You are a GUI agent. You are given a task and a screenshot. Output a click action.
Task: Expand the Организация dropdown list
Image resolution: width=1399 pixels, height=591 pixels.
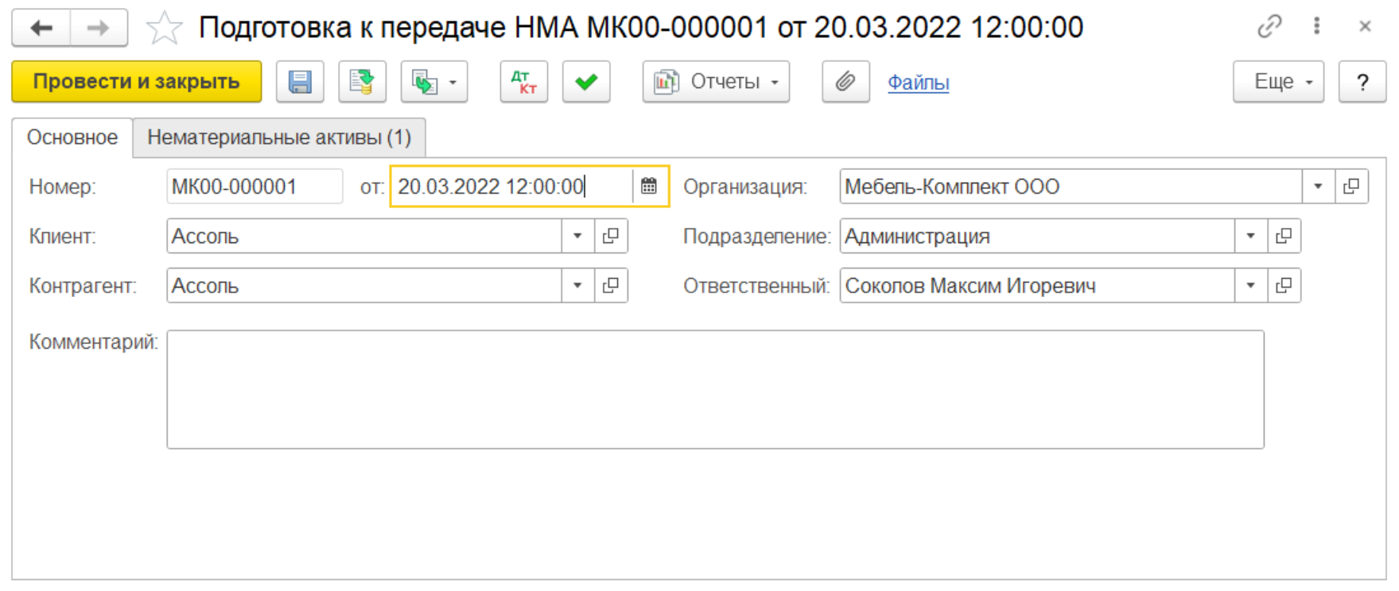(1318, 187)
